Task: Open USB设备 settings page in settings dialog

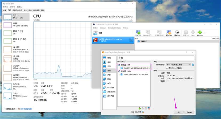Action: point(109,87)
